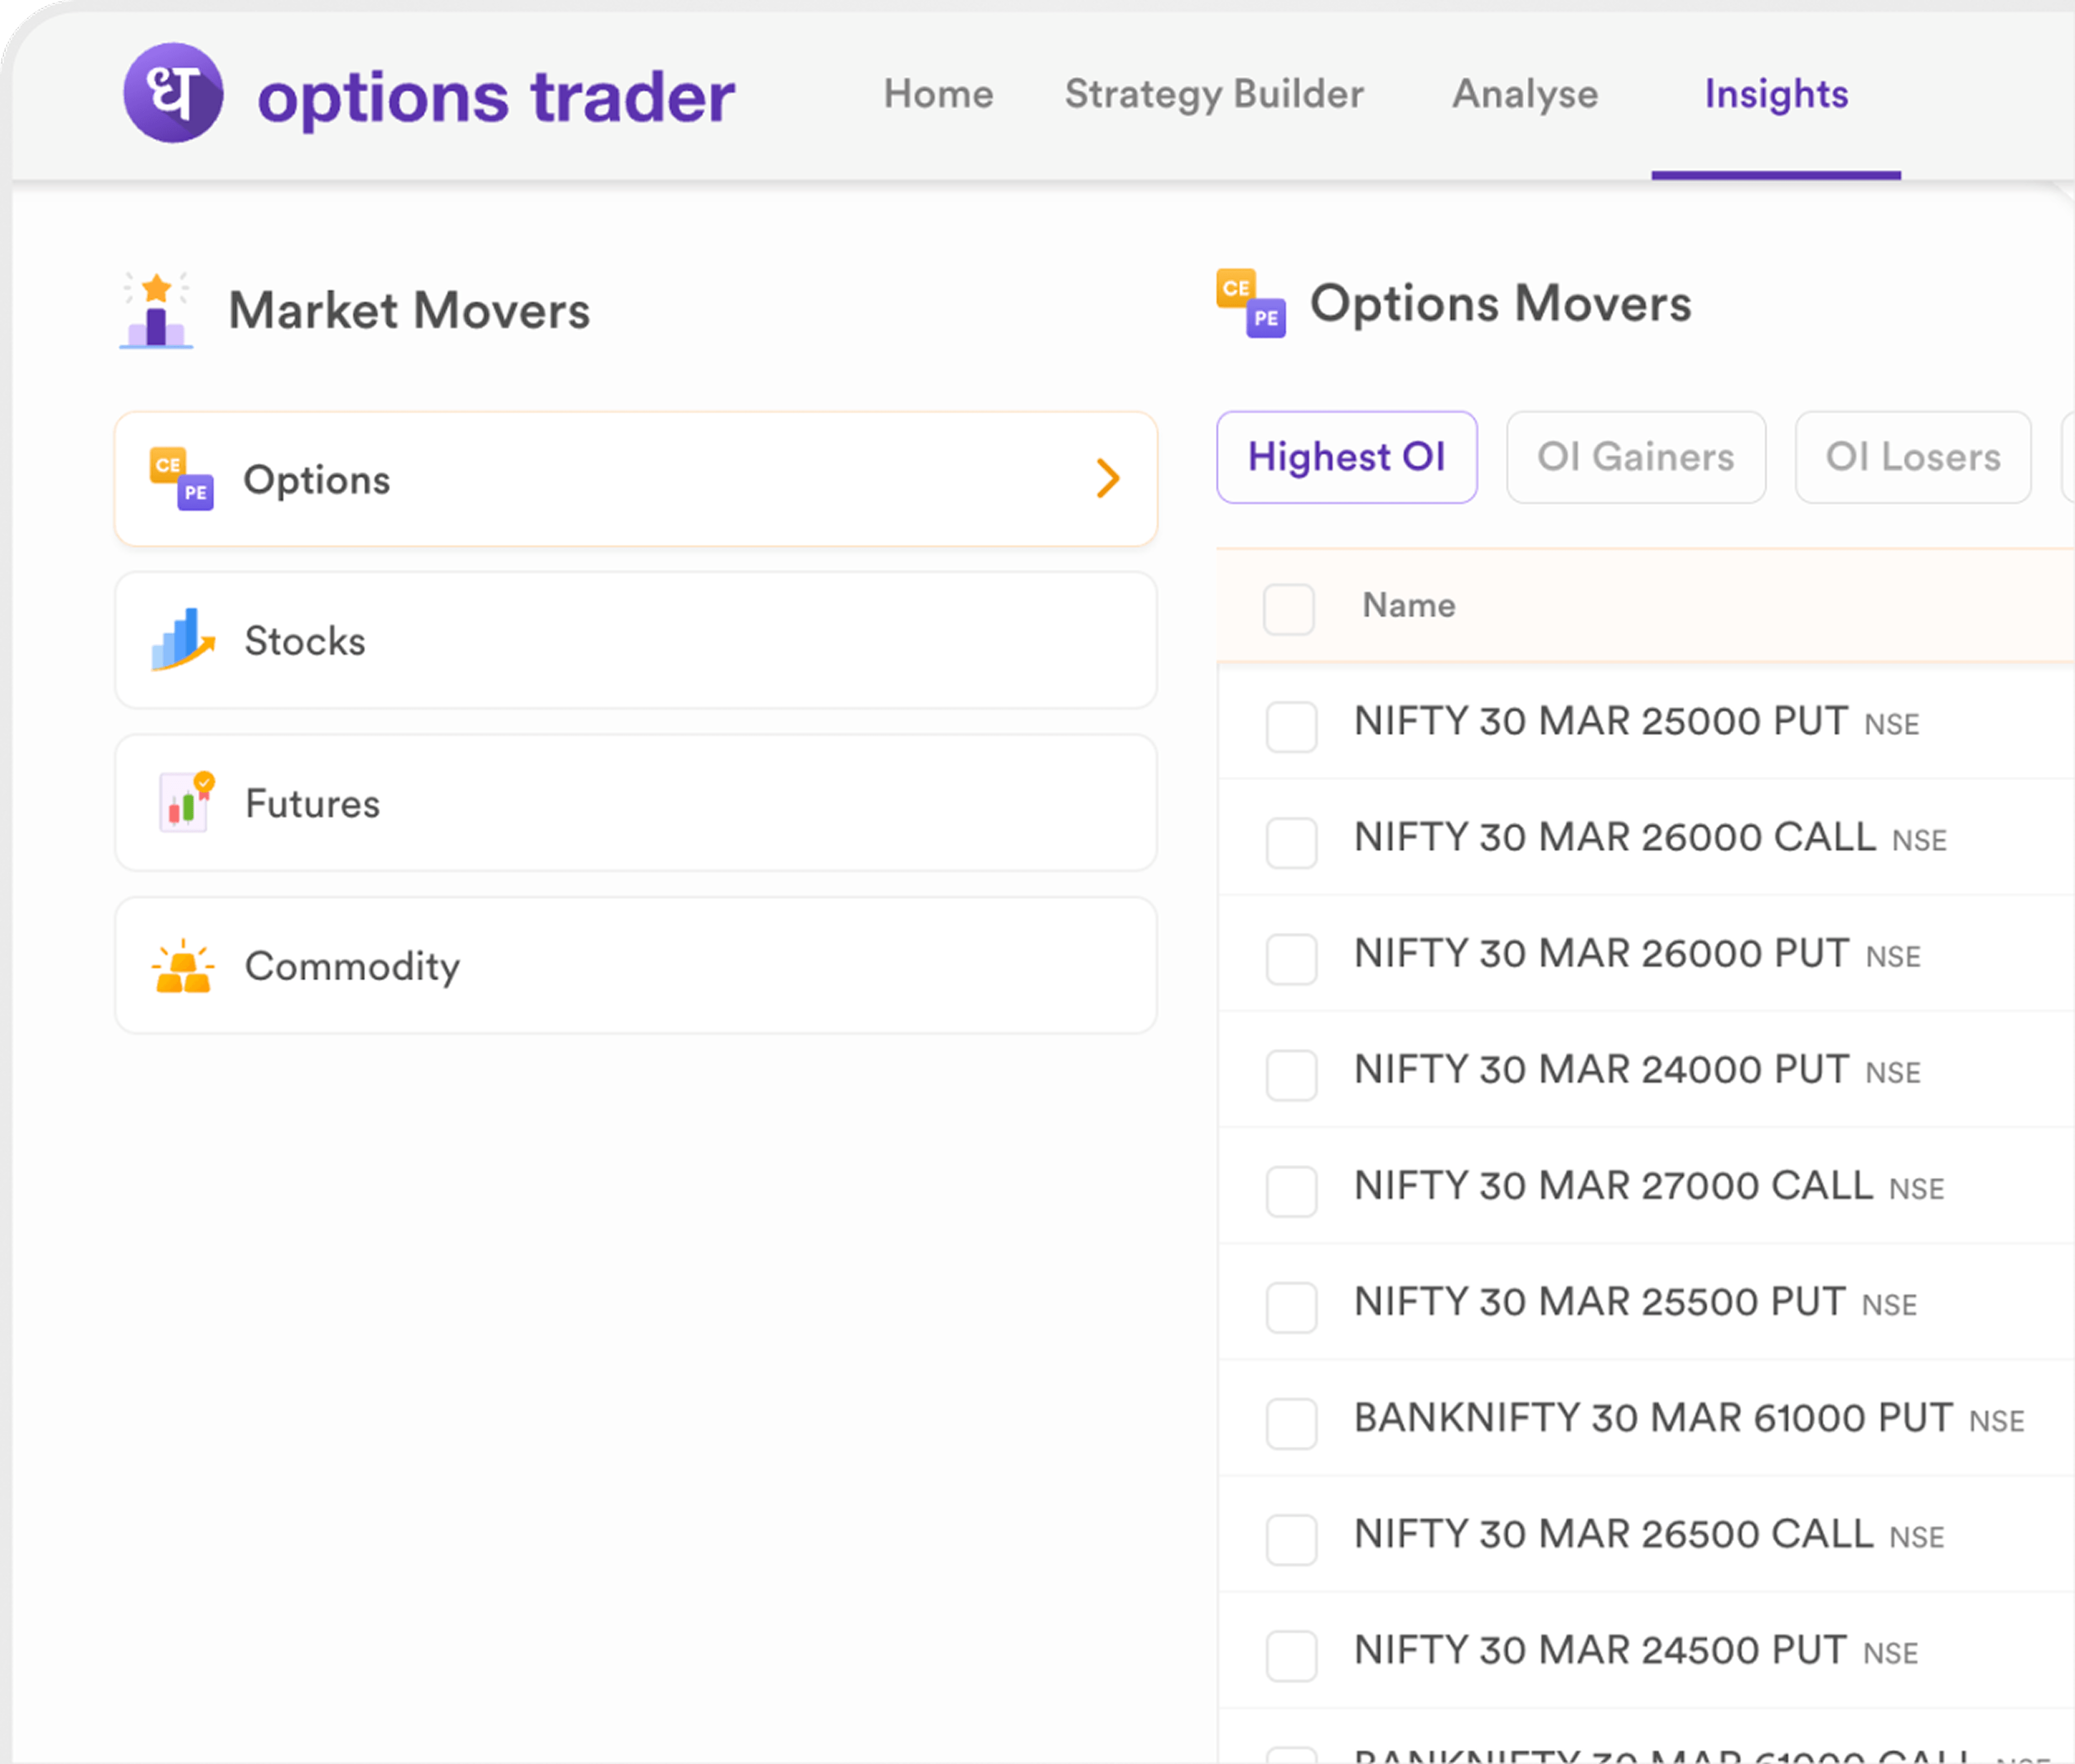Click the Options Trader purple logo icon

click(x=173, y=93)
